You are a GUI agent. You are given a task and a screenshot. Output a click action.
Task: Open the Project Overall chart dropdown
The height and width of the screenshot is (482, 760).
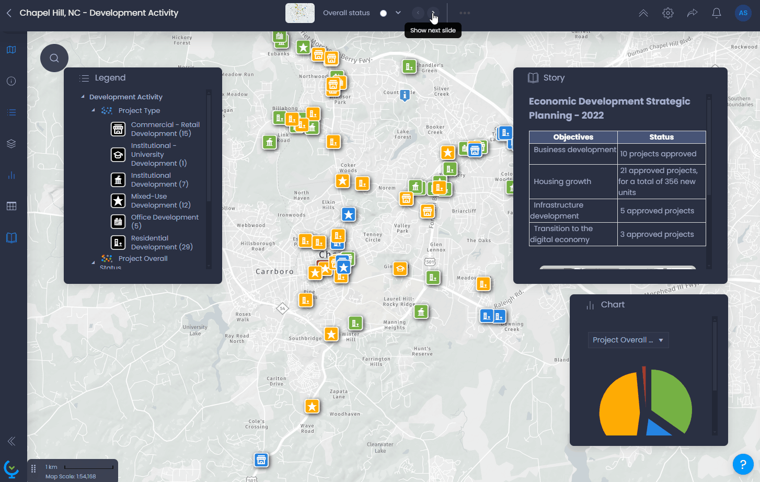(628, 340)
